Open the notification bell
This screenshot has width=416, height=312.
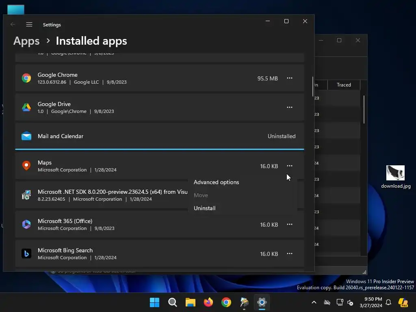388,302
